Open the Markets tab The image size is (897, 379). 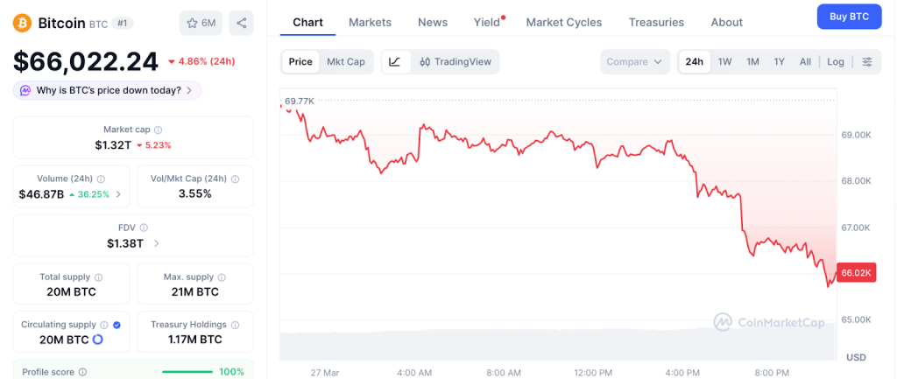coord(370,22)
